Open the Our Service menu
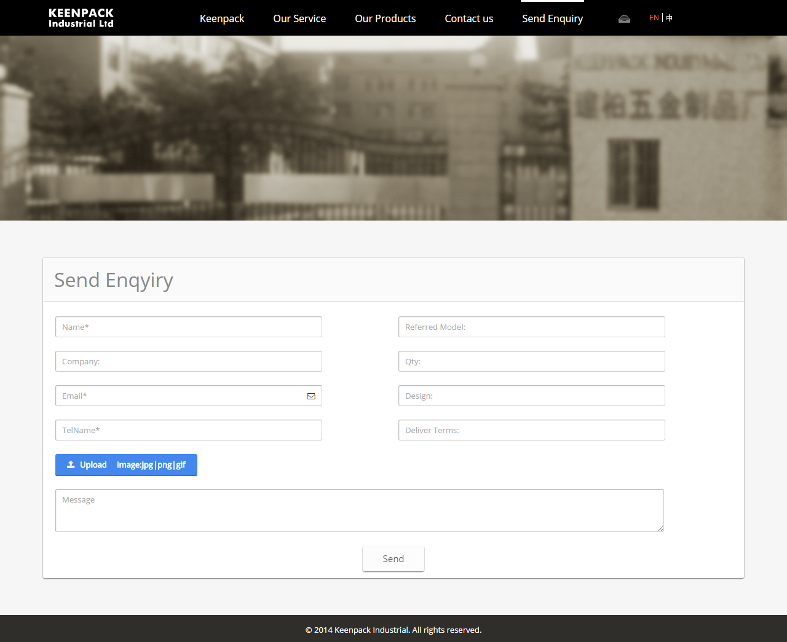This screenshot has height=642, width=787. (x=299, y=18)
